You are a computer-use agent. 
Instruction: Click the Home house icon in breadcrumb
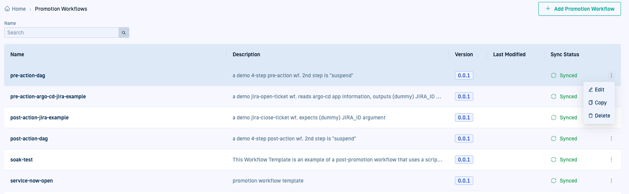tap(7, 9)
